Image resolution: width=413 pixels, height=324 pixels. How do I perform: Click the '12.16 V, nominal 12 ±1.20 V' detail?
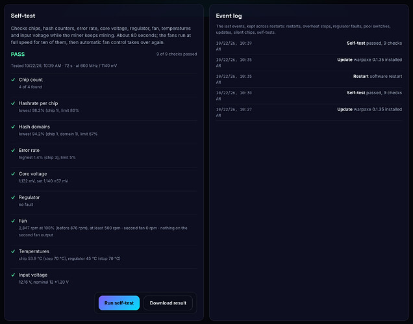(44, 282)
